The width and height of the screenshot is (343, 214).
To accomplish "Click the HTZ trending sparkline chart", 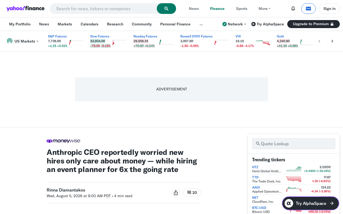I will [x=294, y=169].
